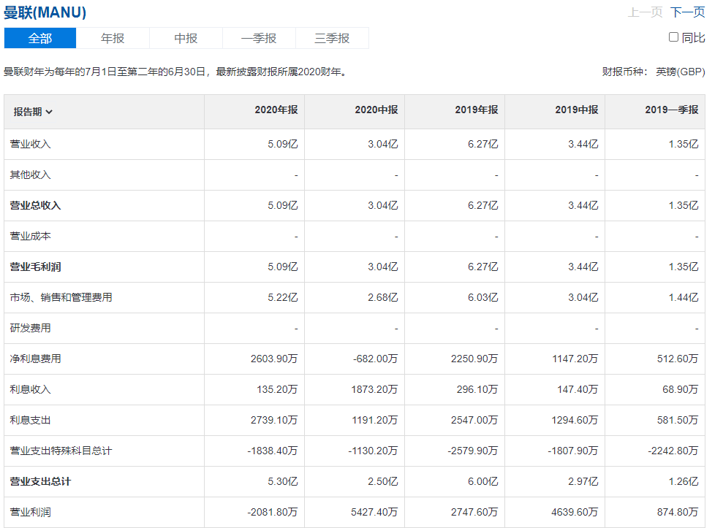Click the 曼联(MANU) title
This screenshot has height=528, width=723.
(x=45, y=12)
